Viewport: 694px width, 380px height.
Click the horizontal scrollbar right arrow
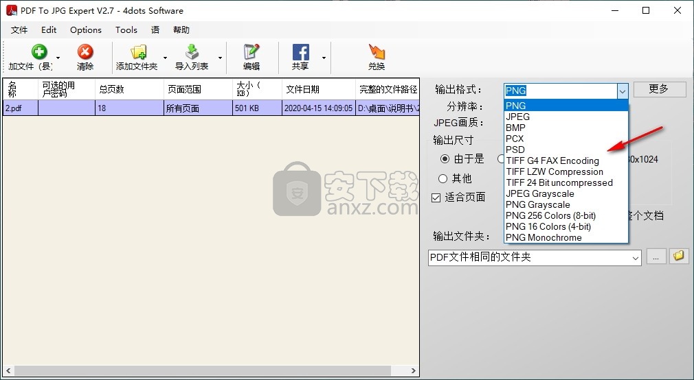(414, 370)
